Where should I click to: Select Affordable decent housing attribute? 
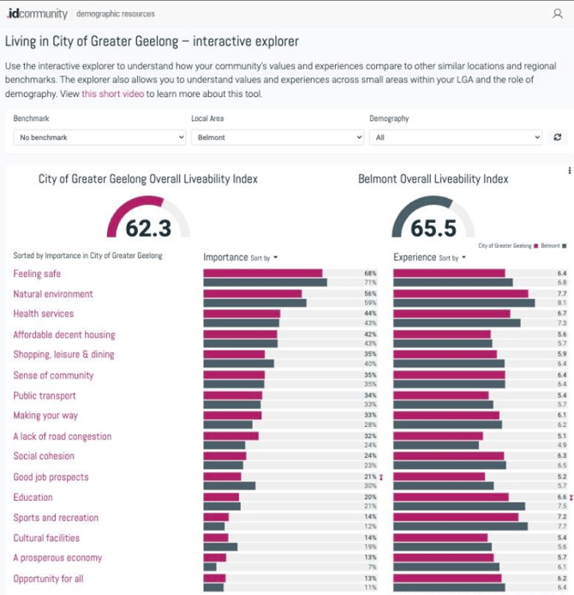pos(64,334)
